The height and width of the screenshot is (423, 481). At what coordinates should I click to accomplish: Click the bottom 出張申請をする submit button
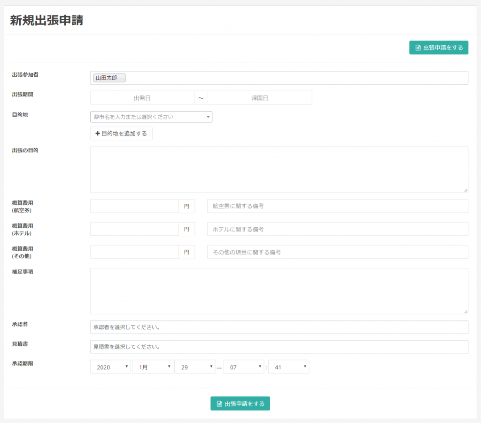(240, 404)
